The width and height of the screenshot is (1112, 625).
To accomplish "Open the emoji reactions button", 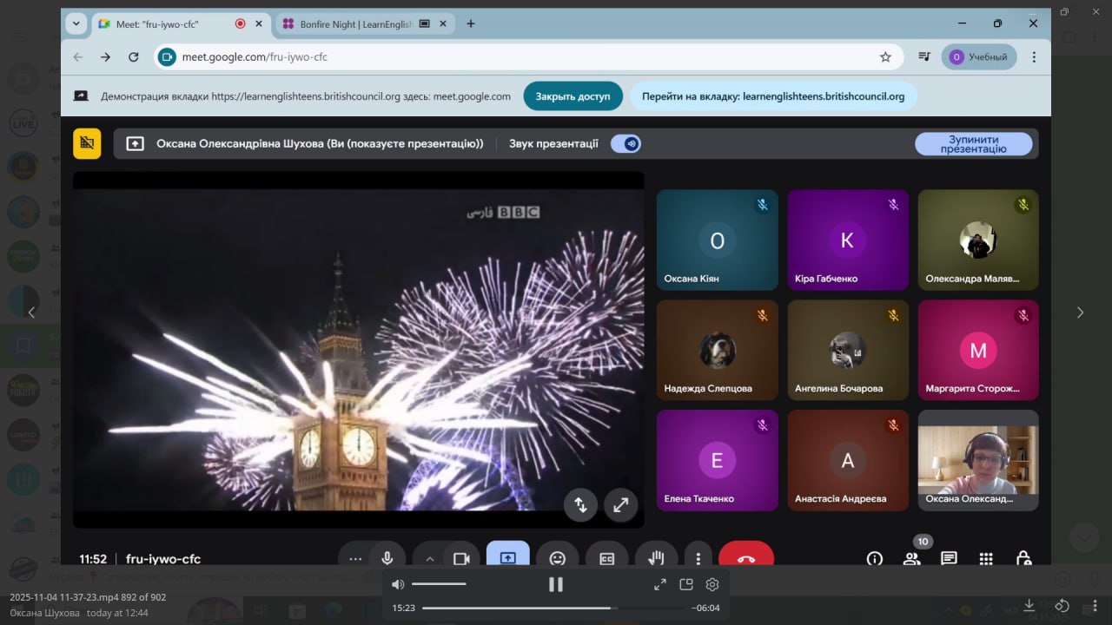I will click(557, 558).
